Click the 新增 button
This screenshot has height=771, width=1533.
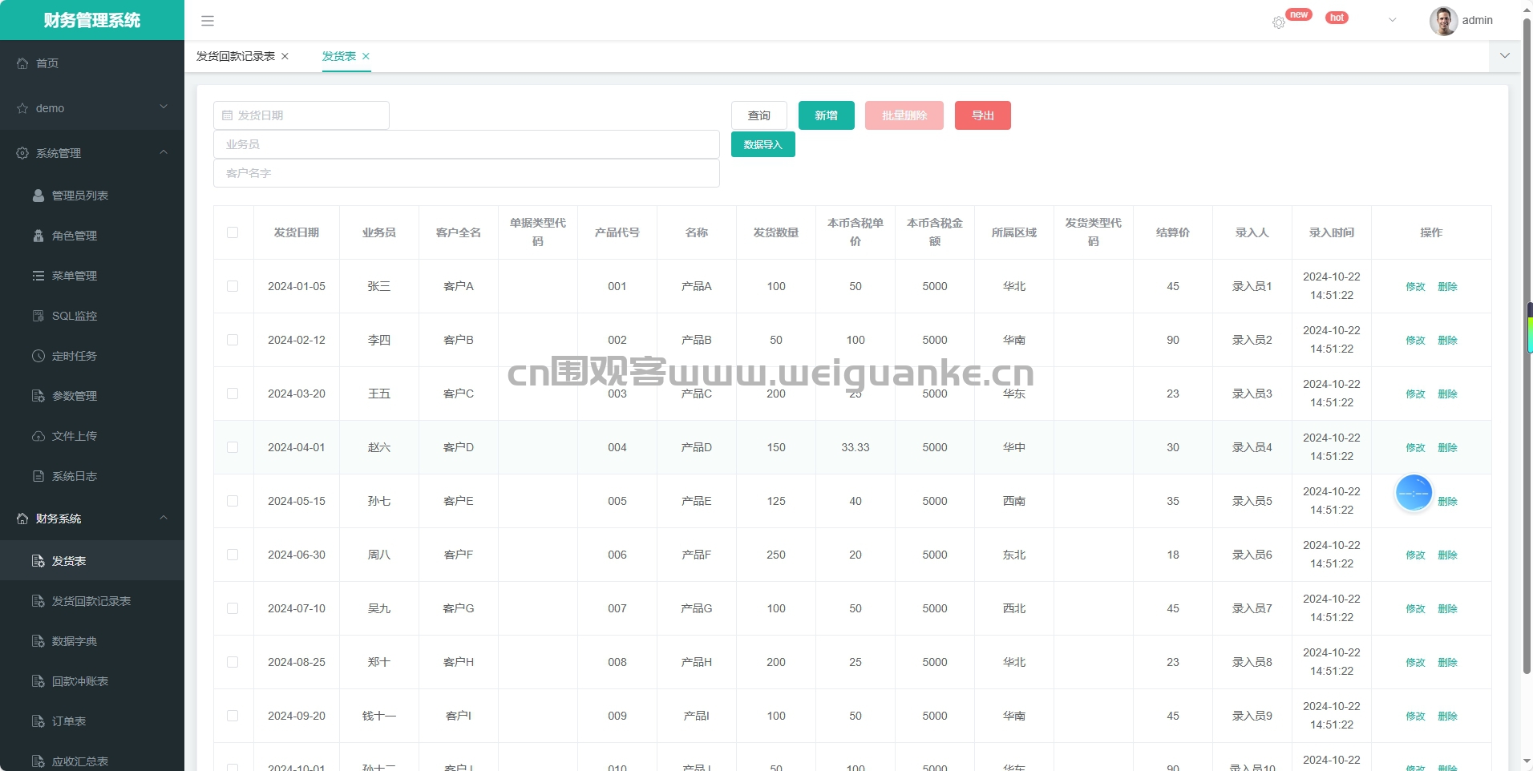click(x=827, y=115)
